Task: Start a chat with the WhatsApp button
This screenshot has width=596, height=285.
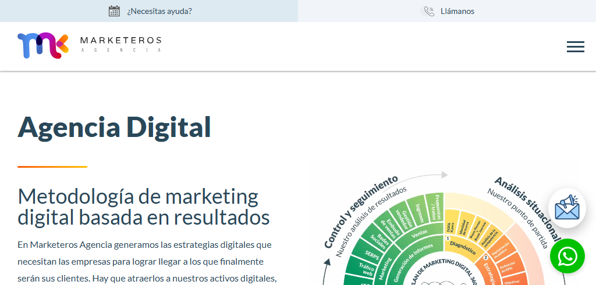Action: point(567,256)
